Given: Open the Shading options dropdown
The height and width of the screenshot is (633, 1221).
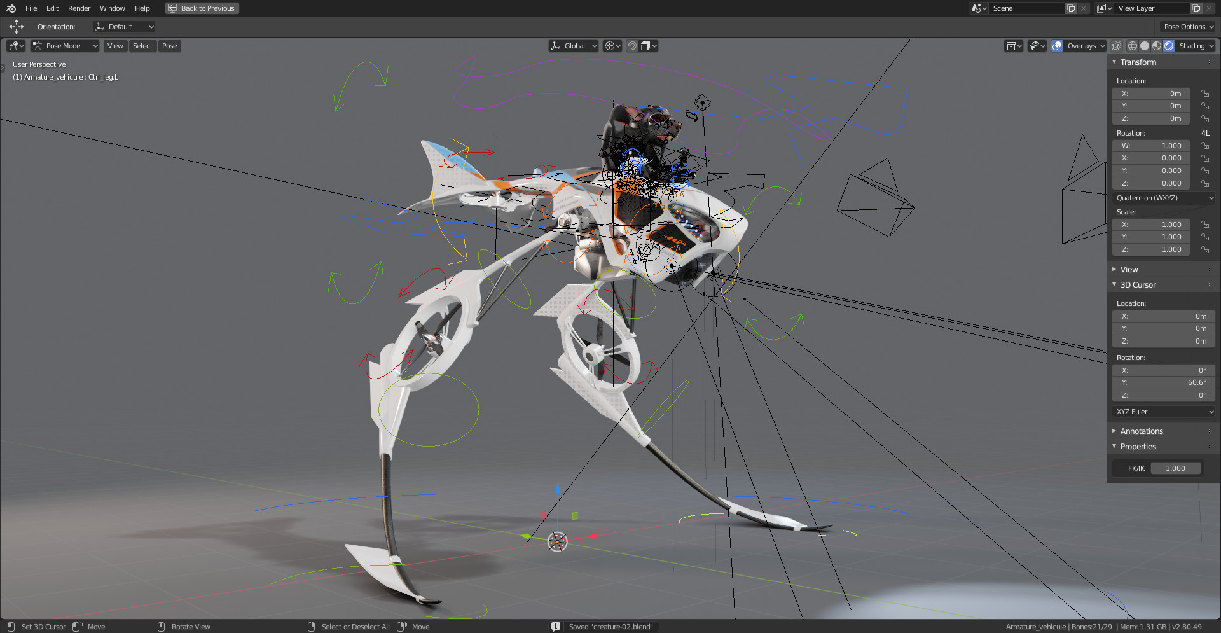Looking at the screenshot, I should point(1196,46).
